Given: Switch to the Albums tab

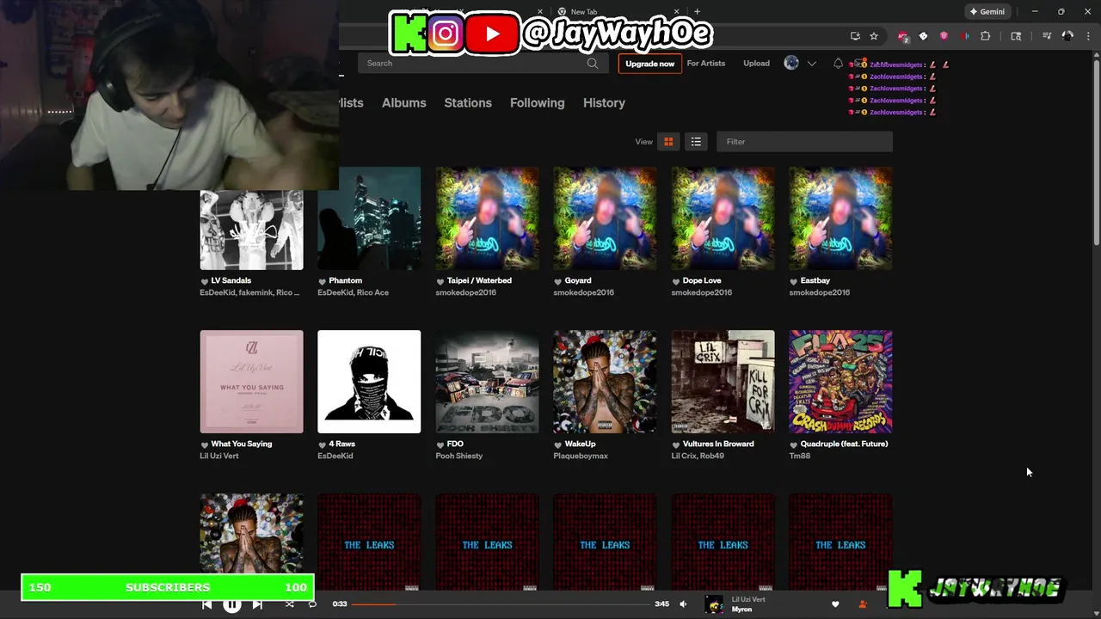Looking at the screenshot, I should point(403,102).
